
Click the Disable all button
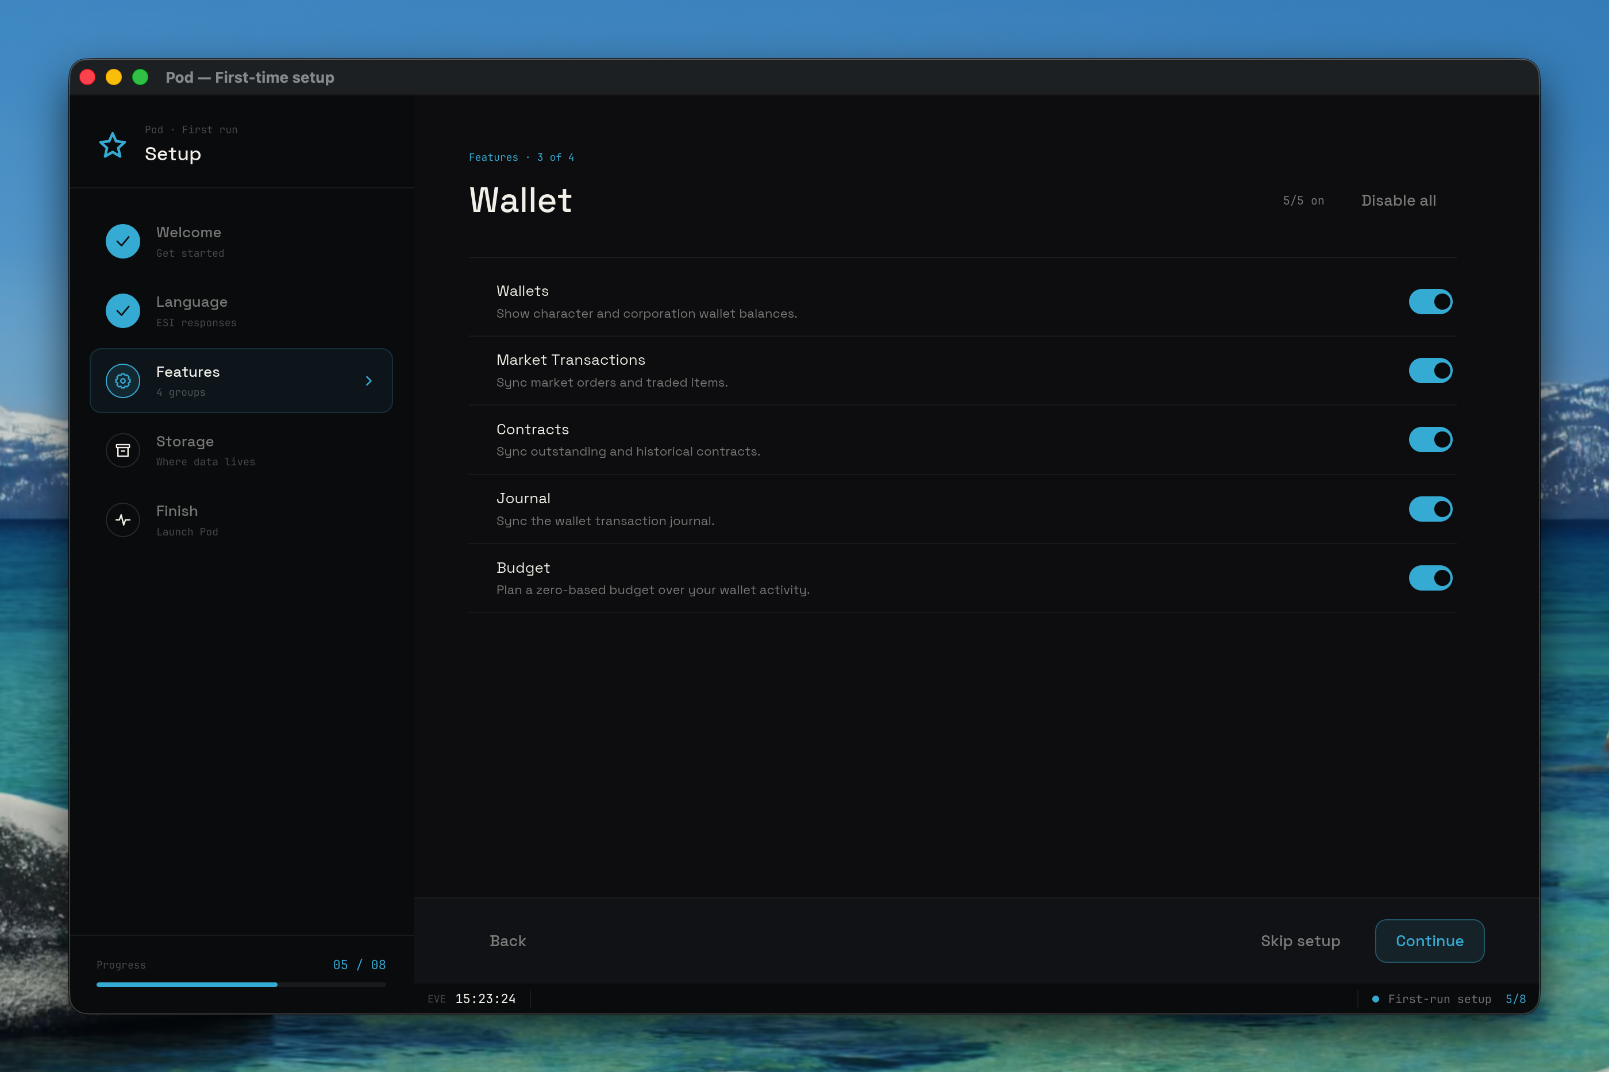point(1398,200)
